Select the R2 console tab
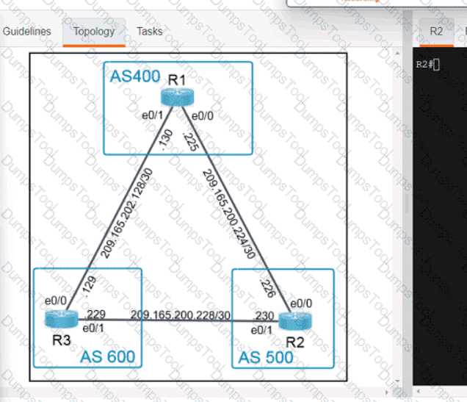467x402 pixels. pos(436,32)
